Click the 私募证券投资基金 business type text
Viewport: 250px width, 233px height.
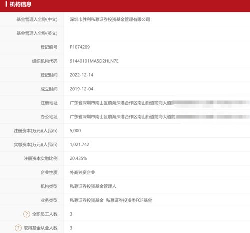click(87, 200)
